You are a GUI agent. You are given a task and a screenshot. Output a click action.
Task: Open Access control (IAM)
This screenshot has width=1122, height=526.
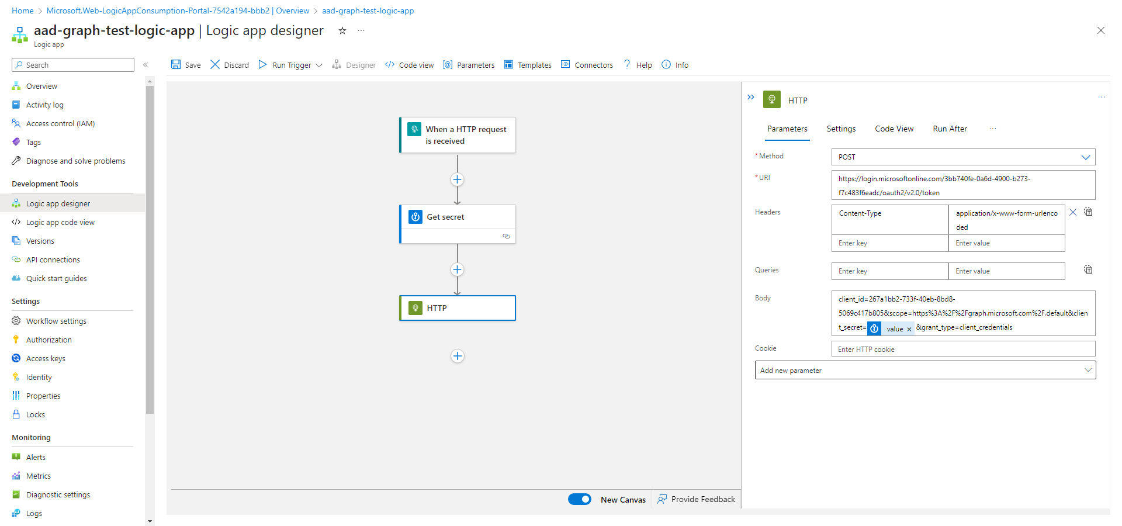click(60, 123)
